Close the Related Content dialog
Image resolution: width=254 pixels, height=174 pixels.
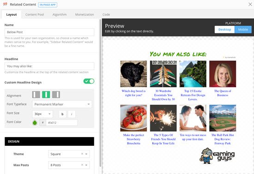250,4
